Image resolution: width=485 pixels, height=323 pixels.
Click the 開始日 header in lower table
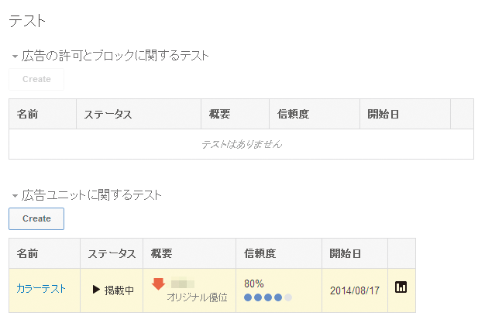click(346, 253)
